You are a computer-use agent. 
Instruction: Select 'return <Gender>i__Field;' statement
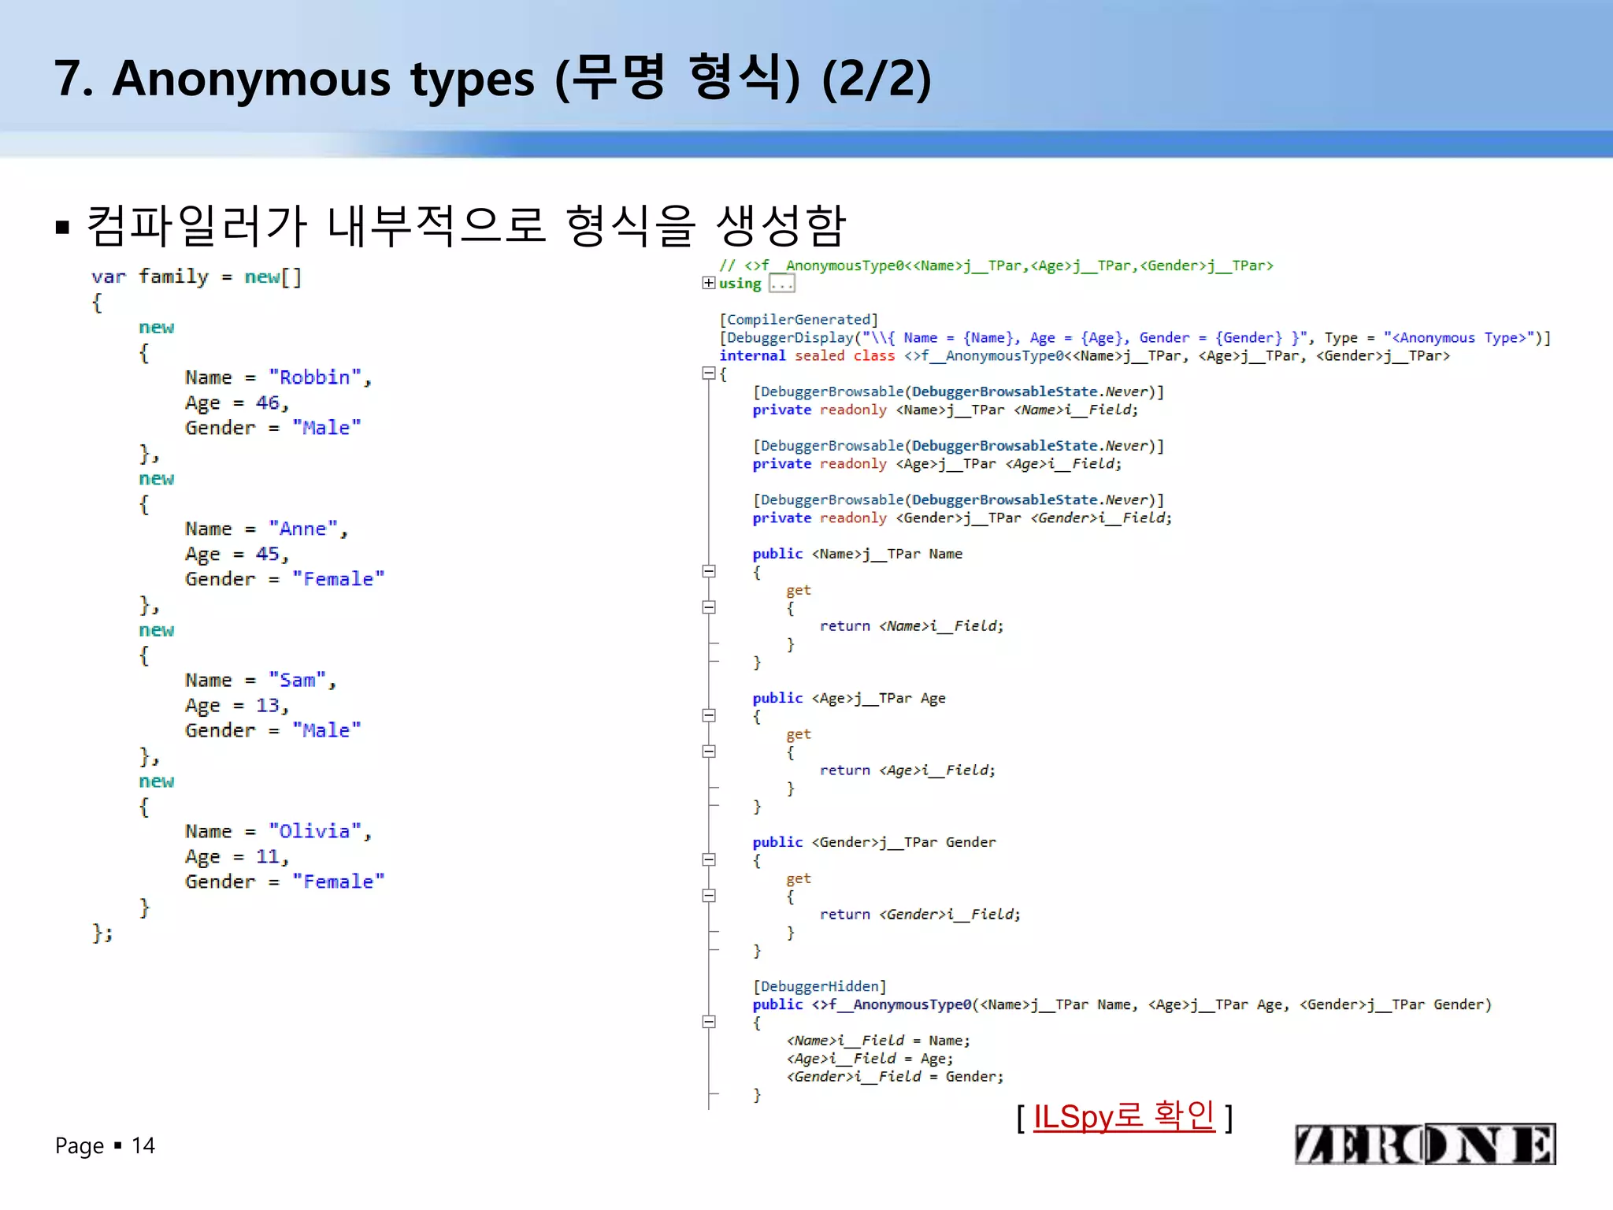[921, 914]
